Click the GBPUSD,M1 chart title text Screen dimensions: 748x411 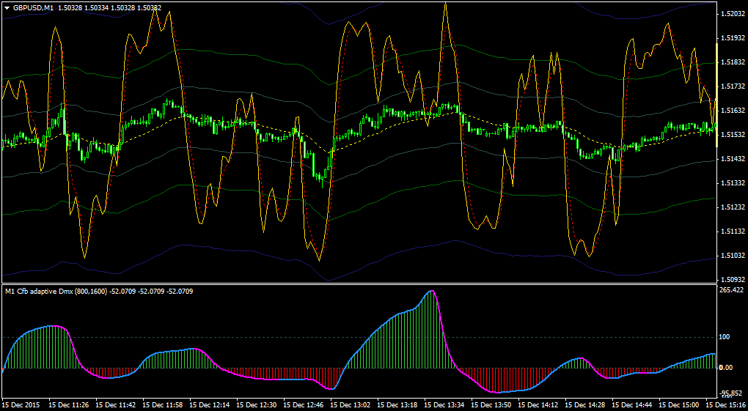tap(34, 7)
